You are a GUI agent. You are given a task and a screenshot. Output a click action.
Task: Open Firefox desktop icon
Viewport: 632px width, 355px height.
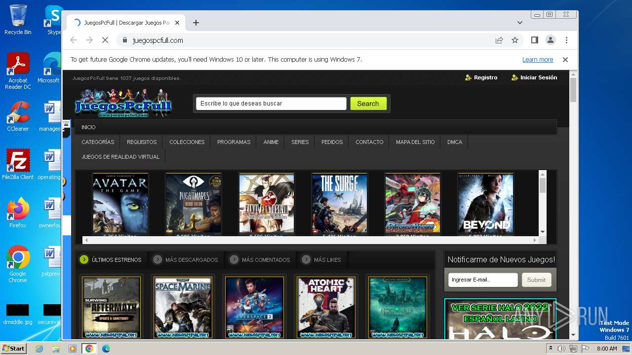(18, 213)
